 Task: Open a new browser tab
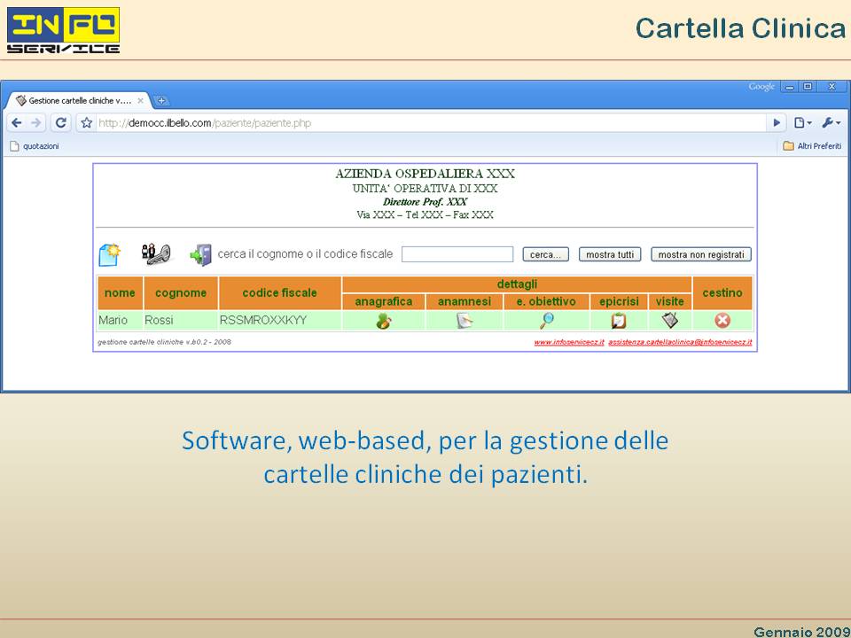(161, 101)
